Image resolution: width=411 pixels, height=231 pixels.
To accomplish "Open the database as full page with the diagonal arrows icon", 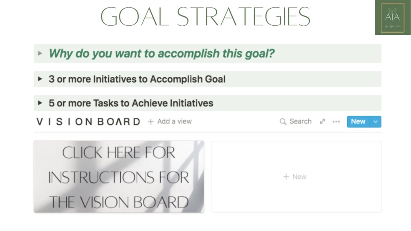I will [322, 121].
